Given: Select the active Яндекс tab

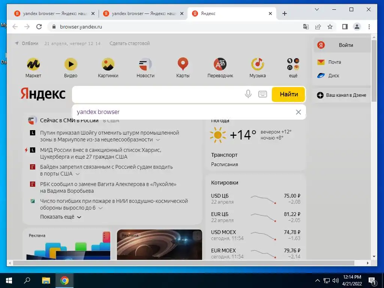Looking at the screenshot, I should (232, 13).
